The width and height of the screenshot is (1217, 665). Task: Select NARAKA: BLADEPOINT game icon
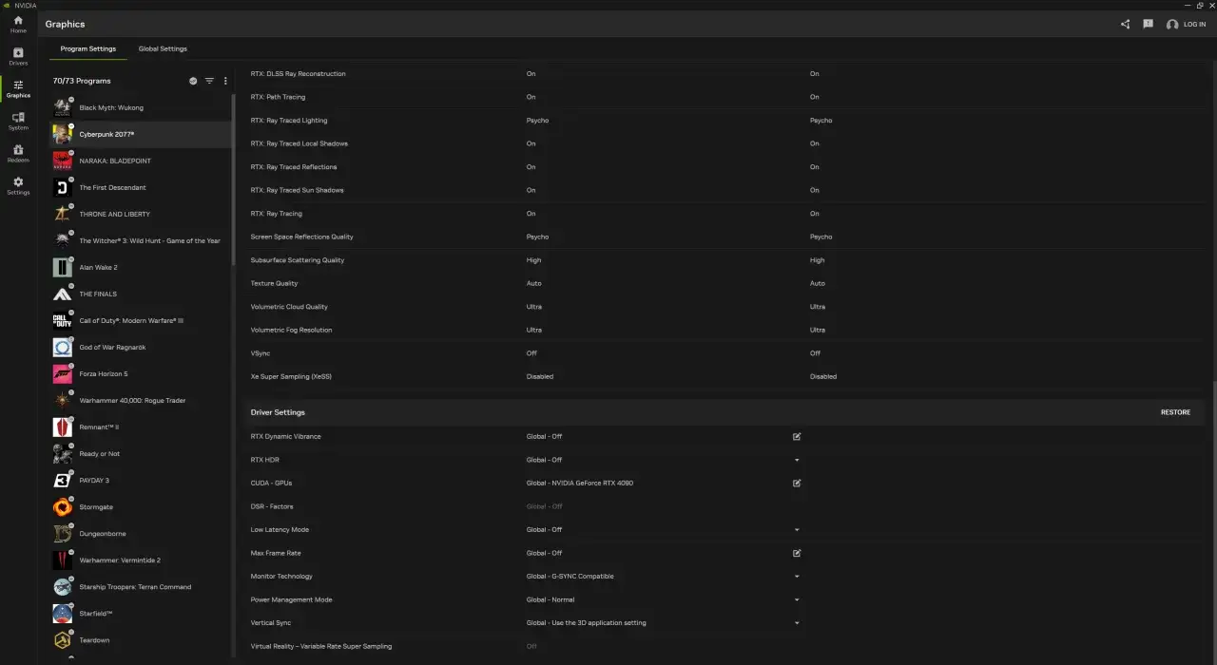pyautogui.click(x=62, y=161)
